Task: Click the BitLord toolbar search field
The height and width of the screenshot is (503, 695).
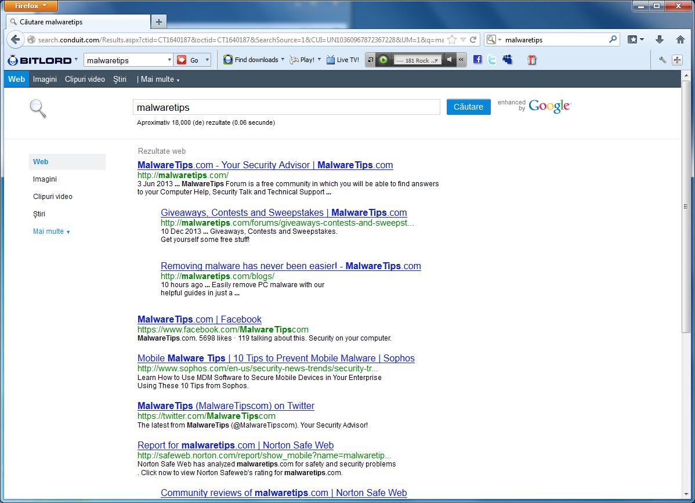Action: pos(125,60)
